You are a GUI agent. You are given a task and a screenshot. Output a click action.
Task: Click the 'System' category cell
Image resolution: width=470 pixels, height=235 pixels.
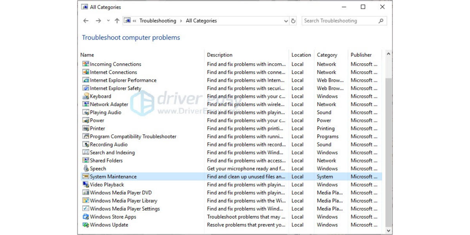[x=325, y=176]
